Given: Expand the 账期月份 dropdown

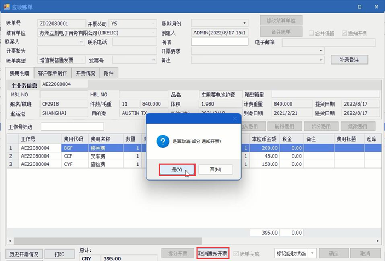Looking at the screenshot, I should [x=245, y=23].
